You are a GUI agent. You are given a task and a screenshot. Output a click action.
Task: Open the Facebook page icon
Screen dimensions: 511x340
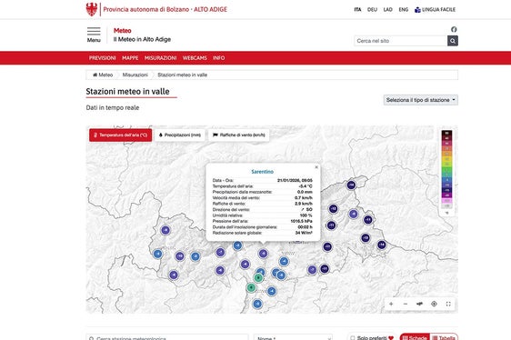click(x=454, y=29)
